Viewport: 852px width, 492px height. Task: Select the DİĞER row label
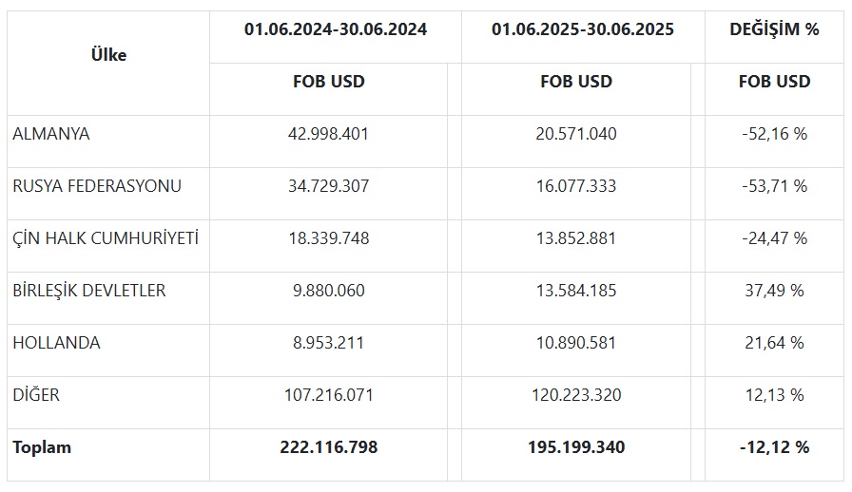pyautogui.click(x=36, y=395)
